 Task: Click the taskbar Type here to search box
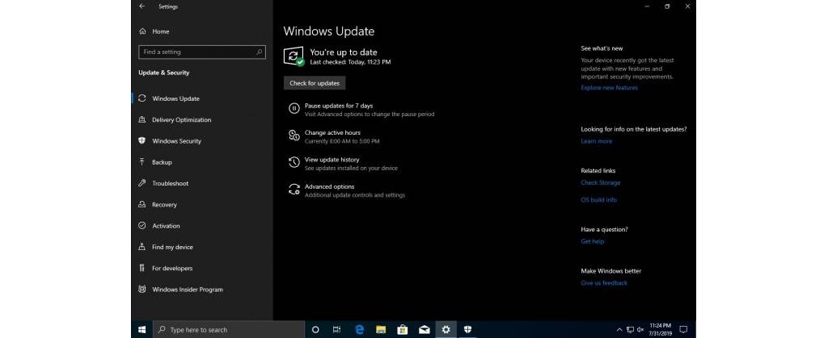229,330
